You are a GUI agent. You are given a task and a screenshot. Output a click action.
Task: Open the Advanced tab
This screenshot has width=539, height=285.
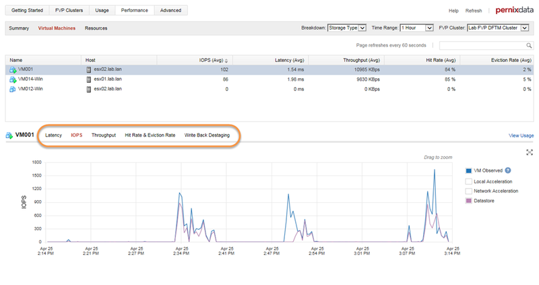click(170, 10)
